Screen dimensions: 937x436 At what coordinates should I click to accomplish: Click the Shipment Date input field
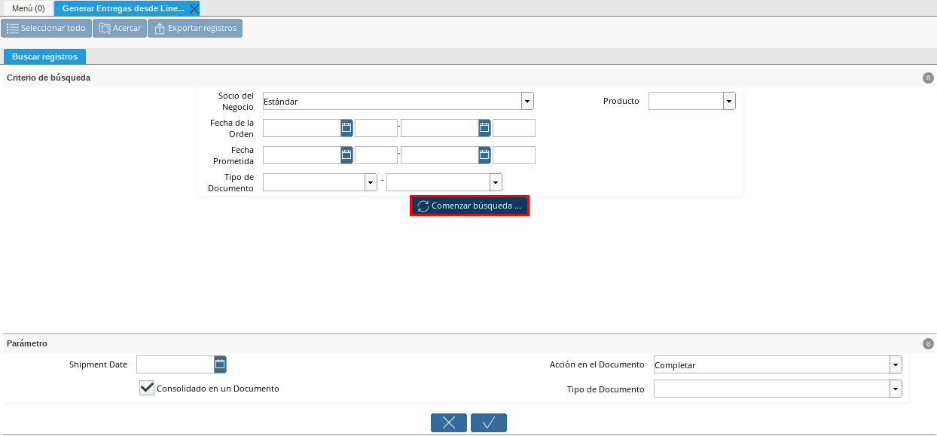click(x=175, y=364)
